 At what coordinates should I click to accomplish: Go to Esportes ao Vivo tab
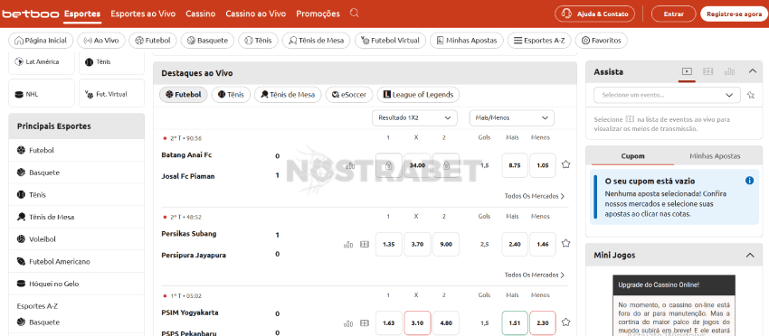[143, 14]
